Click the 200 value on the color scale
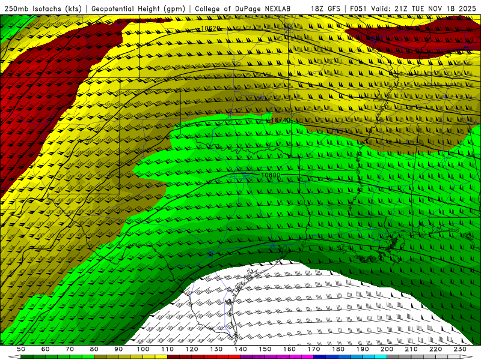Viewport: 481px width, 360px height. (387, 349)
